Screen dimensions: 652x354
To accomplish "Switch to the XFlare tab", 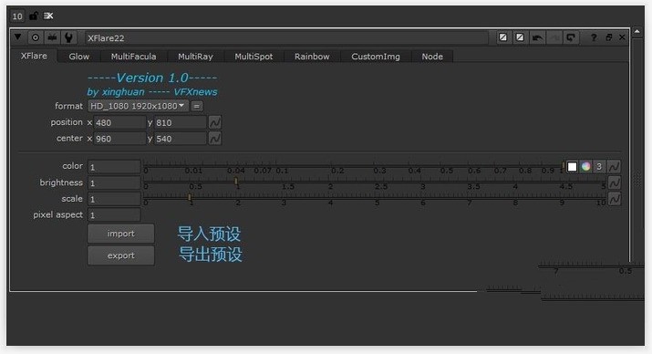I will (x=34, y=56).
